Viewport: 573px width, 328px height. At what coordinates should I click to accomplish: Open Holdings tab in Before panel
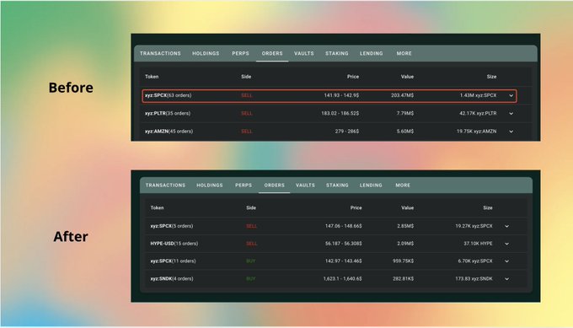coord(206,53)
